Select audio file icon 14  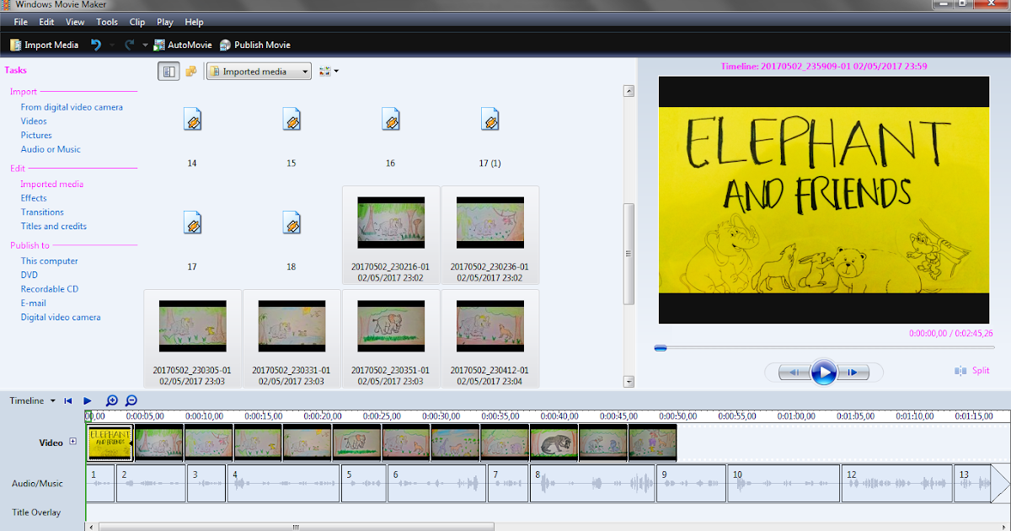tap(192, 119)
